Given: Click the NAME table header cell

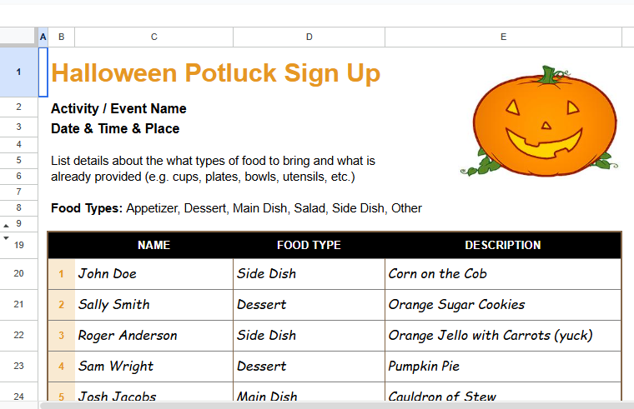Looking at the screenshot, I should click(153, 245).
